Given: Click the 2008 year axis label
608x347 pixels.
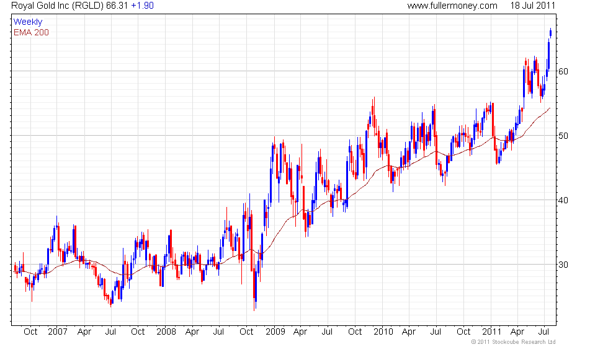Looking at the screenshot, I should coord(166,332).
